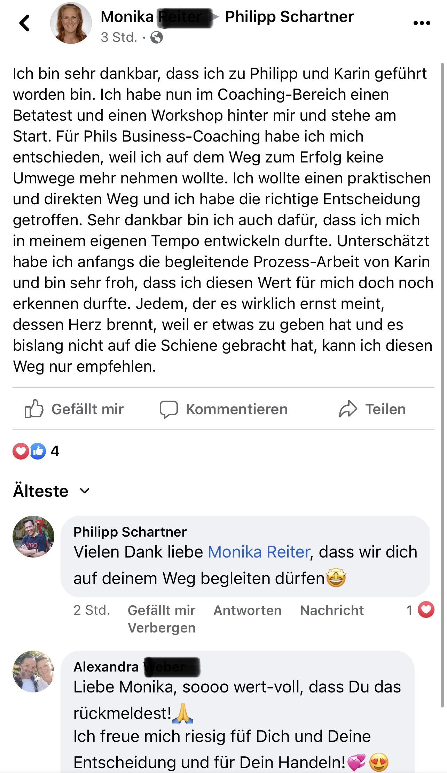Open Philipp Schartner's profile from post header
Image resolution: width=447 pixels, height=773 pixels.
coord(289,17)
